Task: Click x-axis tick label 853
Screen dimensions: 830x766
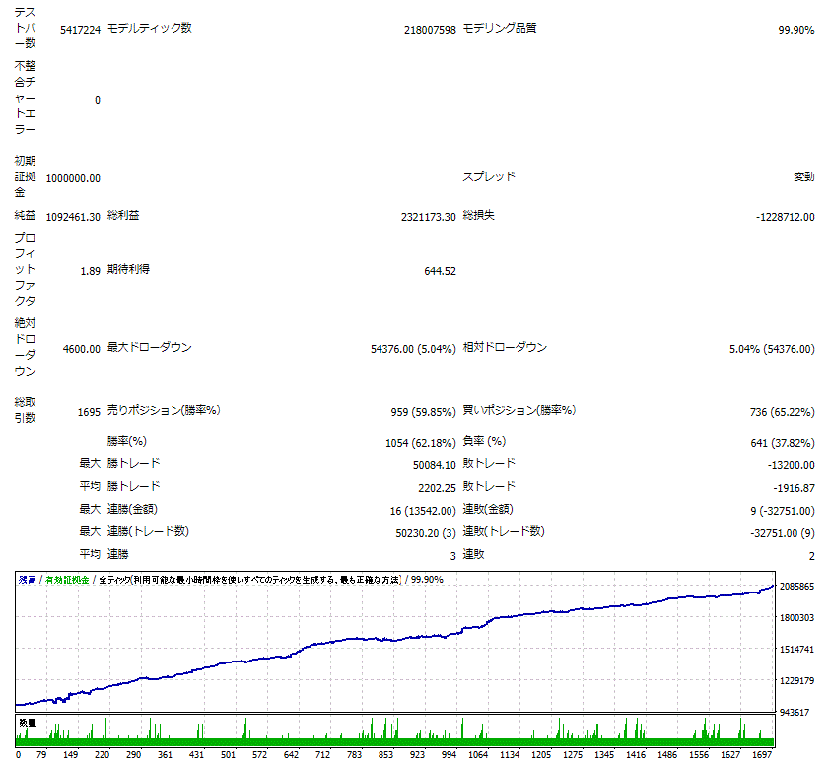Action: click(x=385, y=755)
